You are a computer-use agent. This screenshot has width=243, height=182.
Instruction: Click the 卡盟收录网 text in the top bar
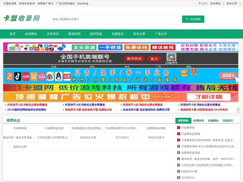10,3
